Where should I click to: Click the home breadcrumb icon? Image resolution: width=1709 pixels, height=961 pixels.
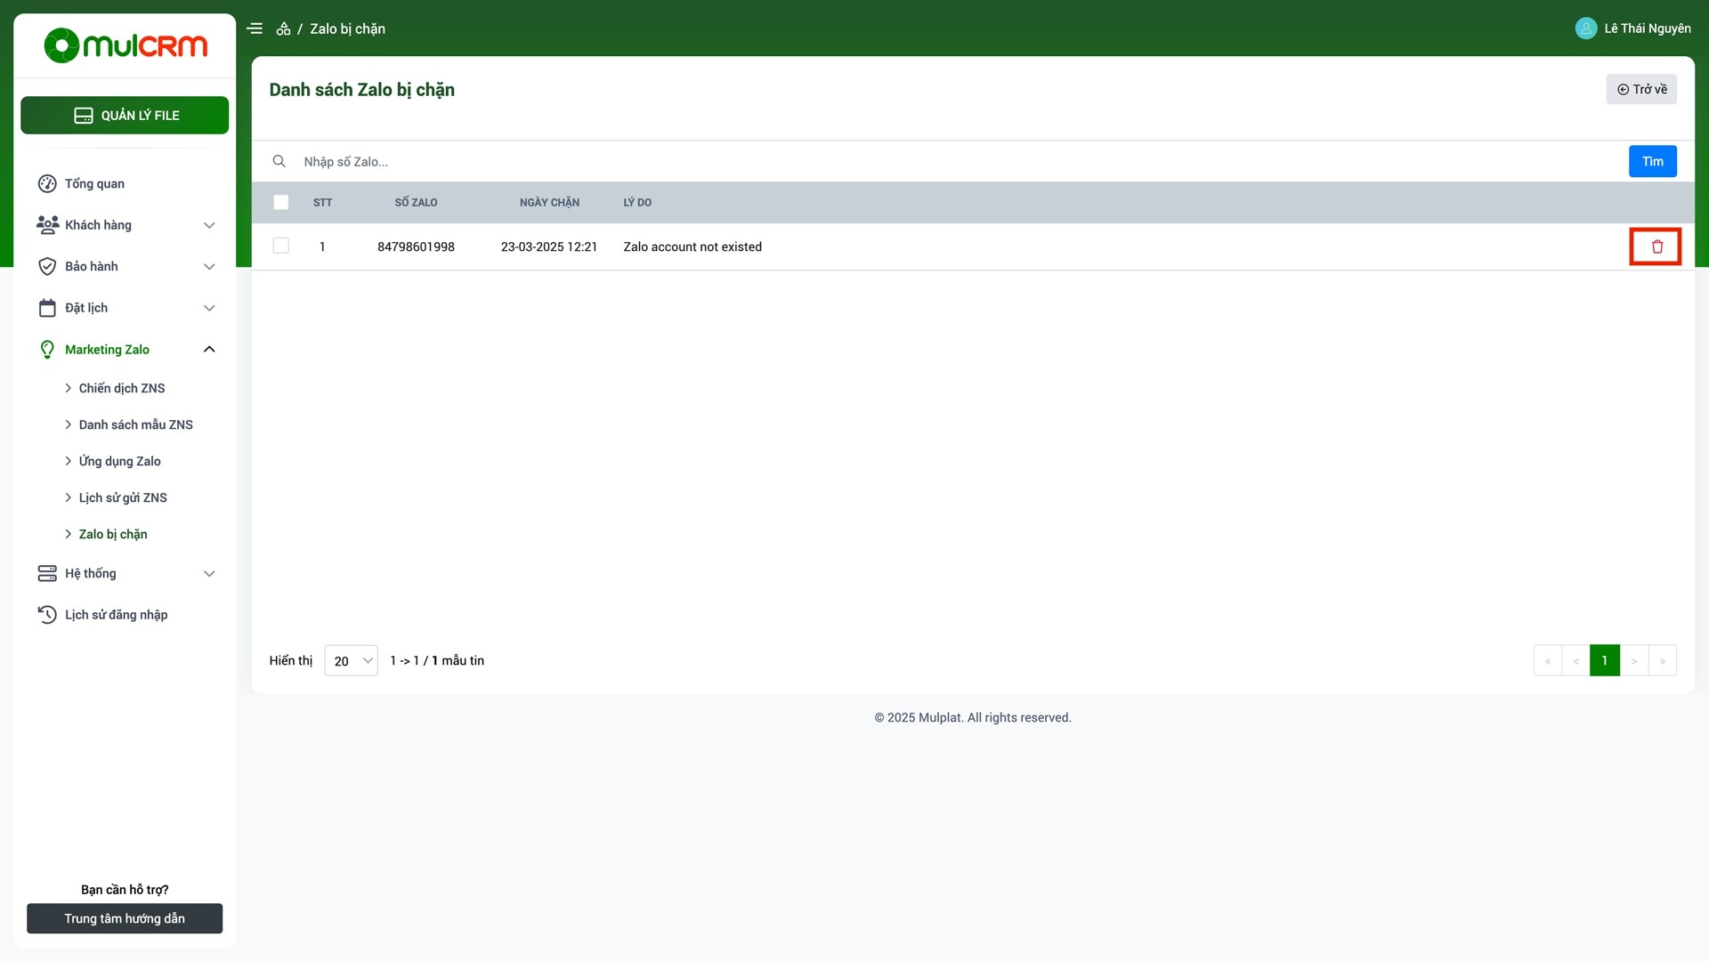point(283,28)
